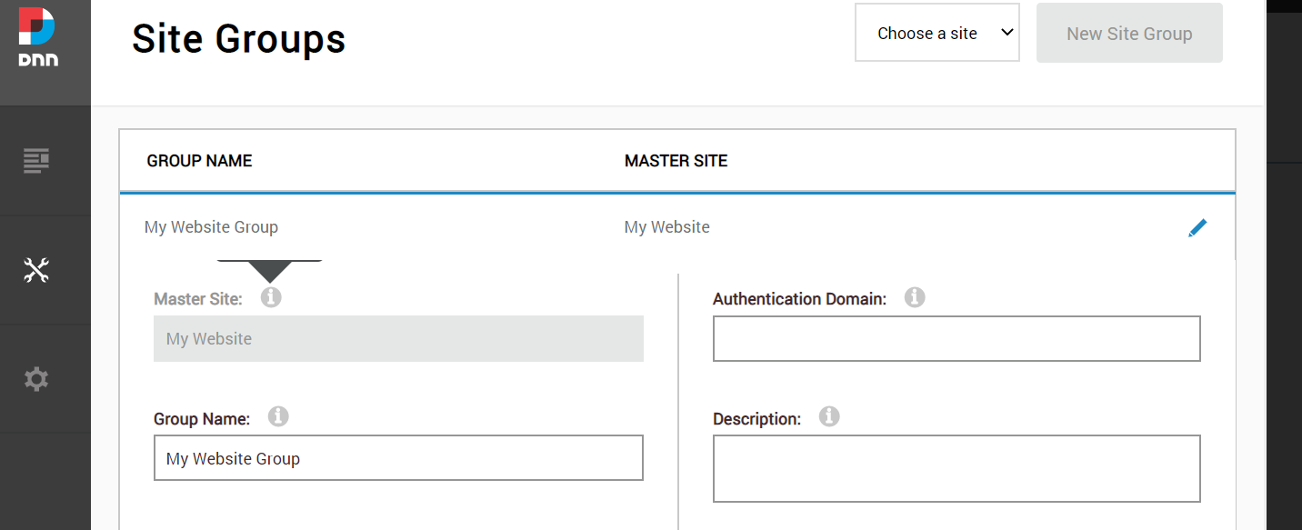Select the Group Name input showing My Website Group
Screen dimensions: 1302x530
click(x=398, y=458)
